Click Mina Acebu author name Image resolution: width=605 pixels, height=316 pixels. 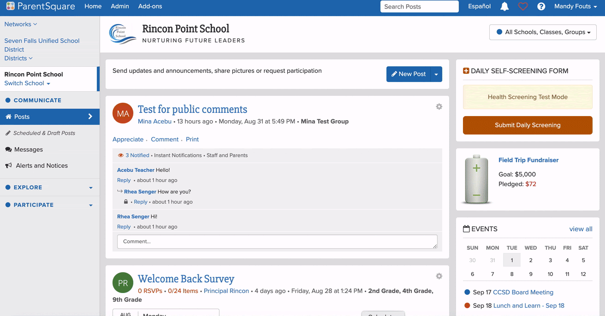coord(154,122)
